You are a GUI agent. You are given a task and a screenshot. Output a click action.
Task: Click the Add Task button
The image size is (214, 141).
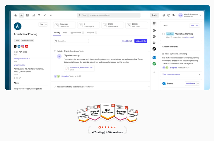pyautogui.click(x=194, y=25)
